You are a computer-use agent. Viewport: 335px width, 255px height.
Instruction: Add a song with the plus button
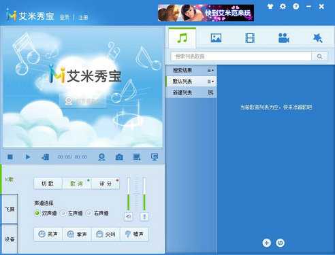point(266,243)
